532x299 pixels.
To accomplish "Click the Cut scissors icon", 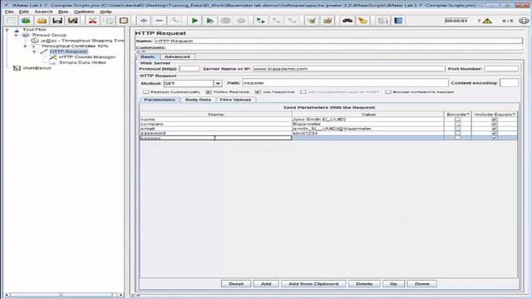I will pos(92,21).
